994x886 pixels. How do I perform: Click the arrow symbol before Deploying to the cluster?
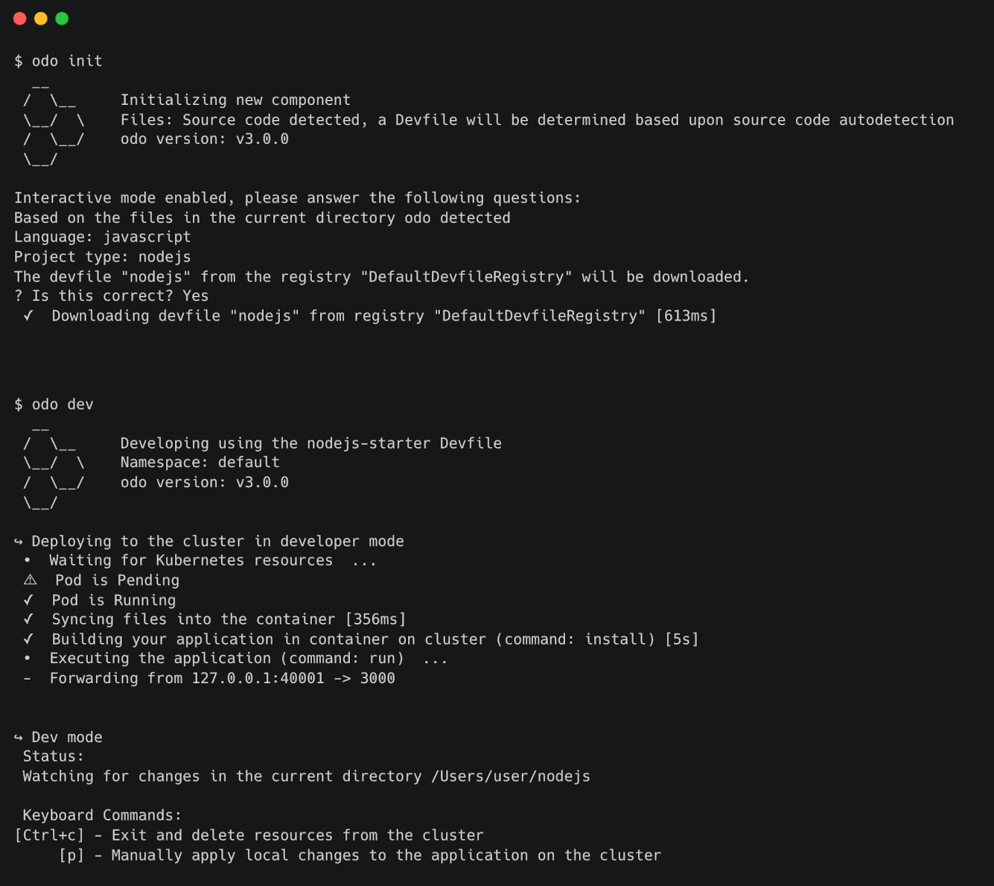(x=19, y=542)
